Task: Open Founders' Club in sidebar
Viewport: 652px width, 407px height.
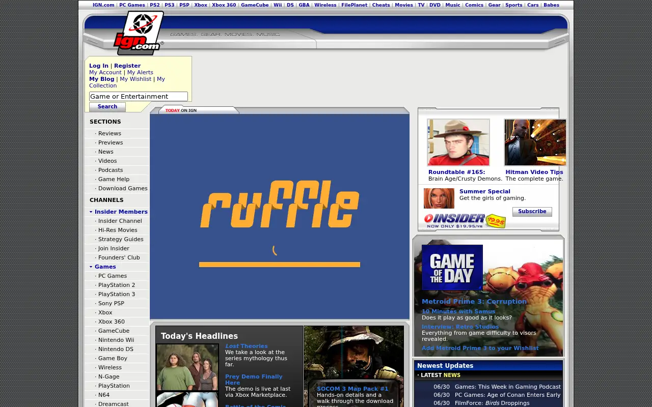Action: [x=119, y=257]
